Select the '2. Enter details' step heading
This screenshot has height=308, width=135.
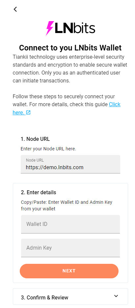coord(39,192)
